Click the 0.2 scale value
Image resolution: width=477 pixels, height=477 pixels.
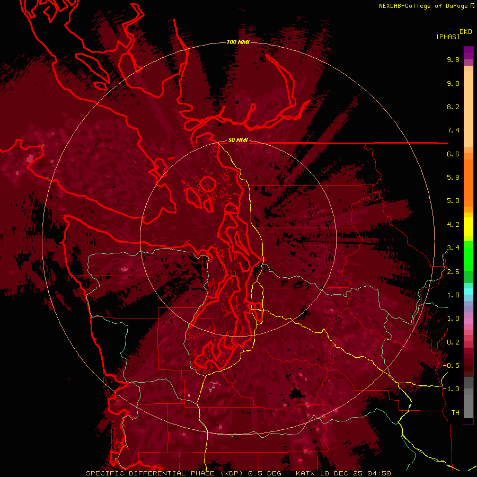click(453, 342)
